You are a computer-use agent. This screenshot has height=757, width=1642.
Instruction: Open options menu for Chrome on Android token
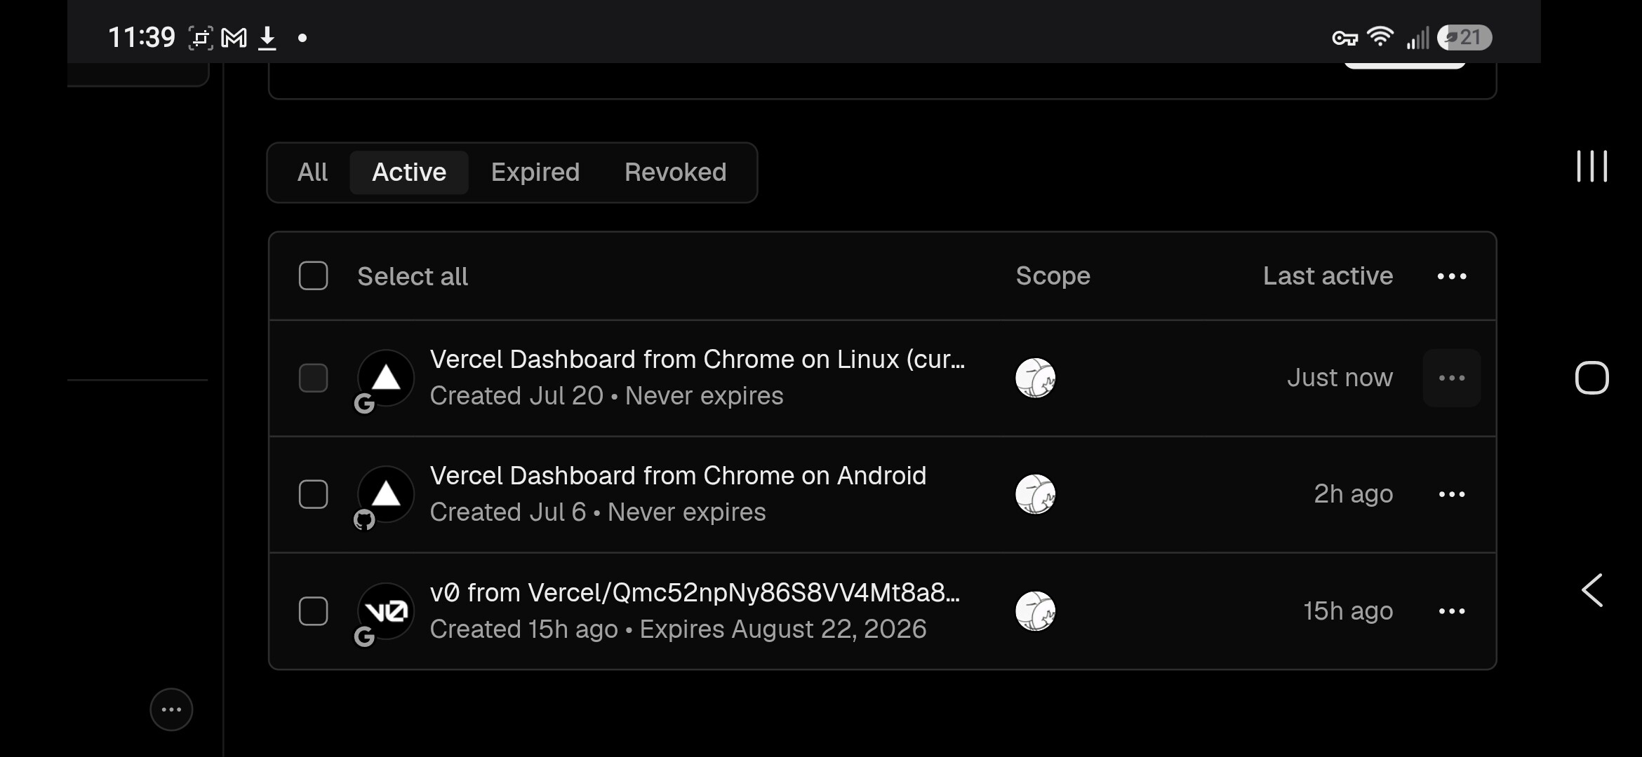tap(1451, 494)
